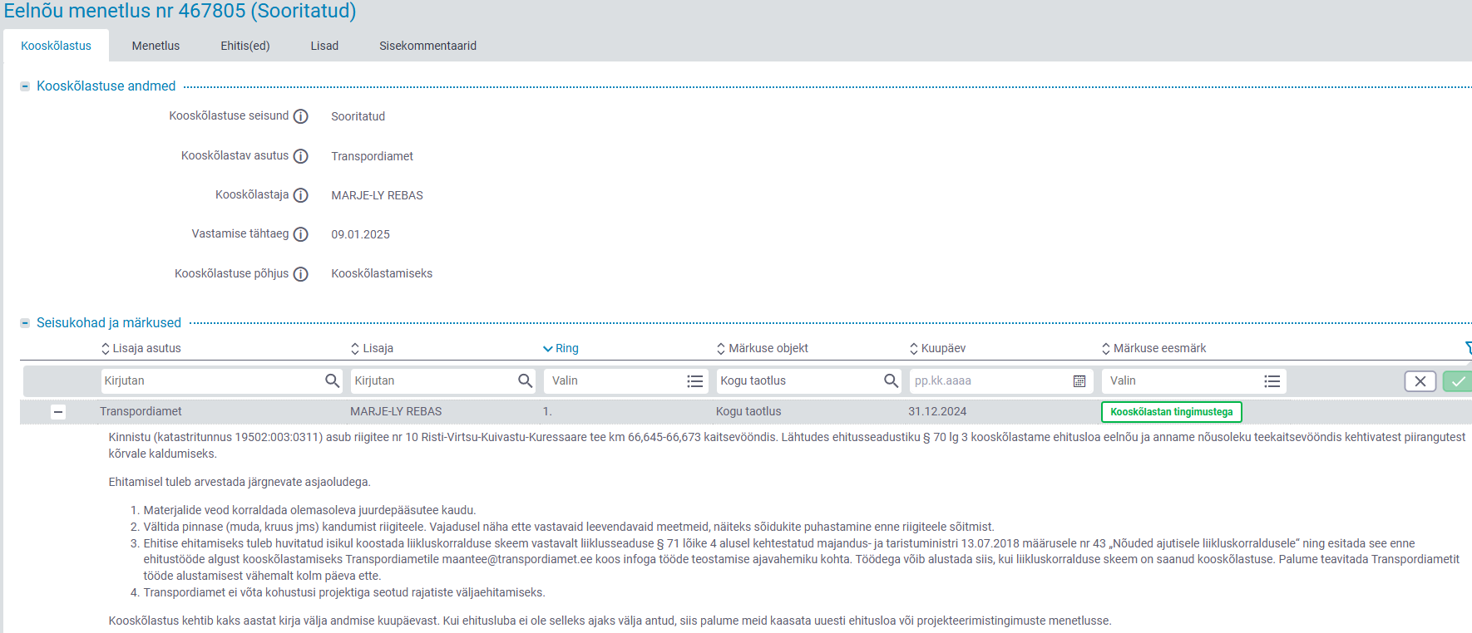Collapse the Transpordiamet remark row
Viewport: 1472px width, 633px height.
click(x=58, y=412)
